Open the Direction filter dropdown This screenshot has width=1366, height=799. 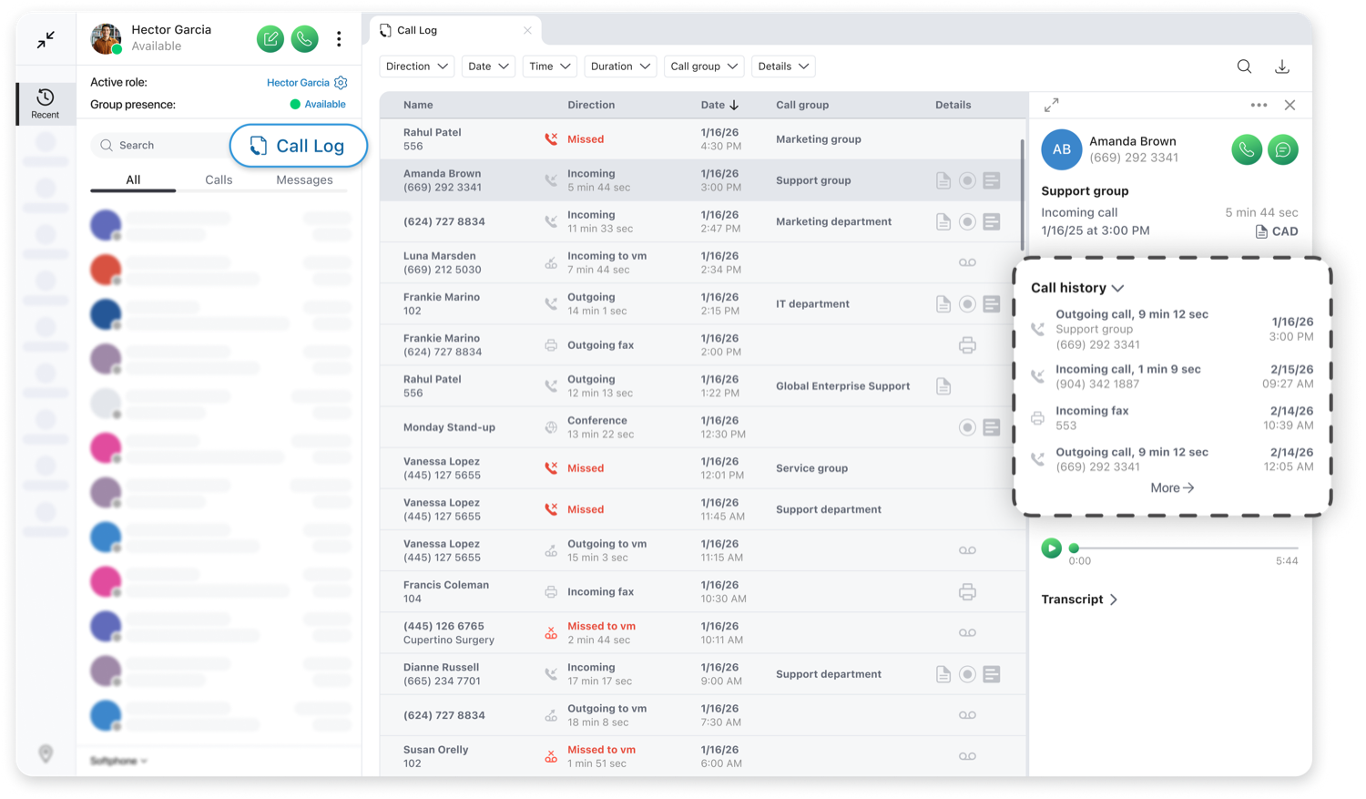416,66
